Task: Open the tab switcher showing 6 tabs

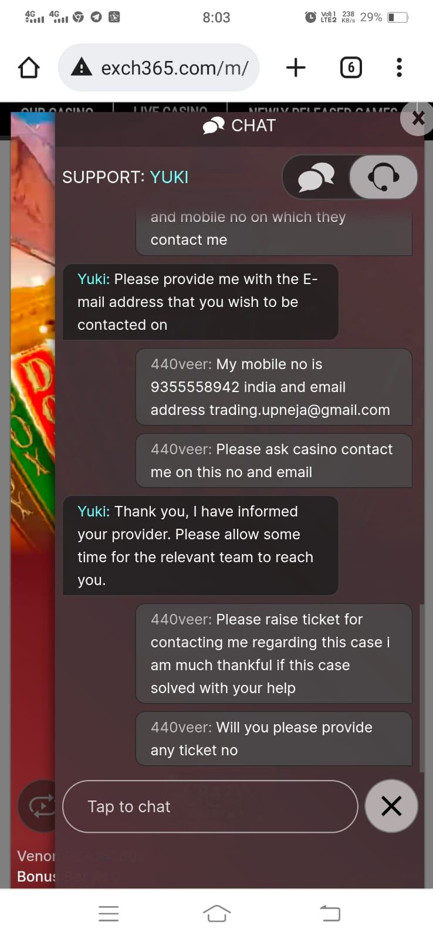Action: [x=351, y=67]
